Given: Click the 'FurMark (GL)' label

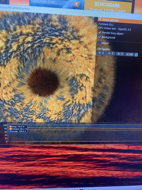Looking at the screenshot, I should pos(106,24).
